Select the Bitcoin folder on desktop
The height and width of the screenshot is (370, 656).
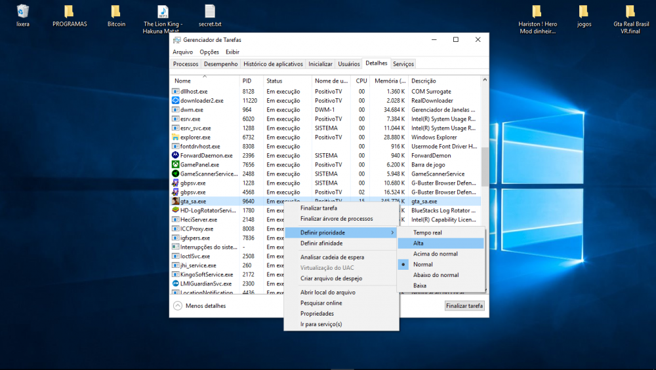(116, 12)
